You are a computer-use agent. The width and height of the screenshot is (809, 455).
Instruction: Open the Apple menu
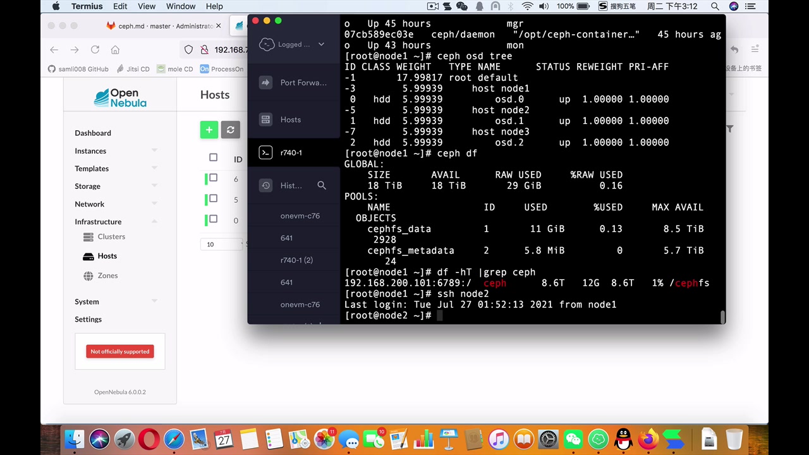[x=56, y=6]
